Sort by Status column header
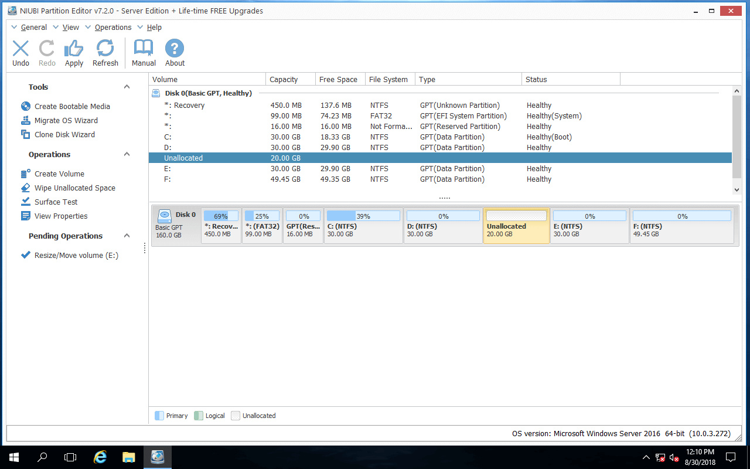Image resolution: width=750 pixels, height=469 pixels. point(571,79)
